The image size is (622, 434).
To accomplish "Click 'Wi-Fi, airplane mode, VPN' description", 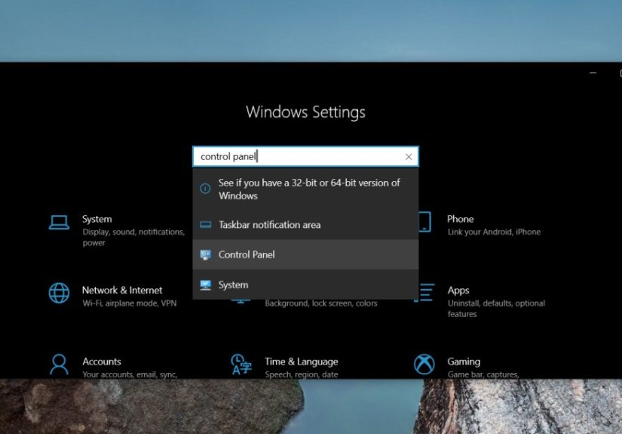I will [x=130, y=303].
